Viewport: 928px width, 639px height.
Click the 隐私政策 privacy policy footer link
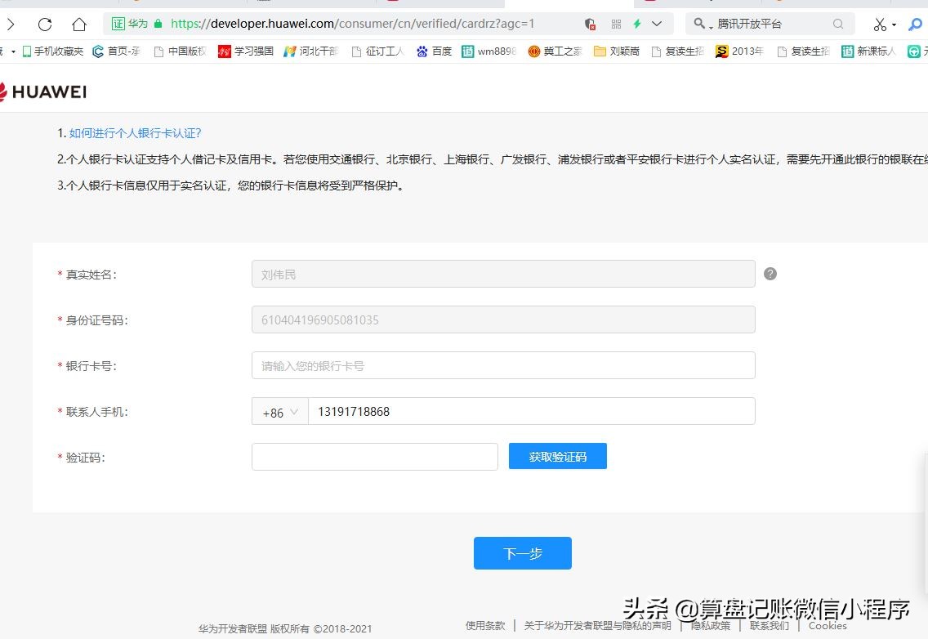[x=709, y=626]
